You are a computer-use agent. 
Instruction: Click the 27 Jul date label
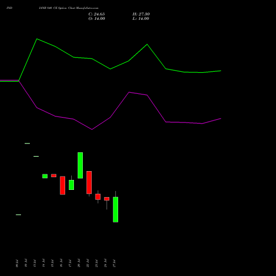(114, 263)
